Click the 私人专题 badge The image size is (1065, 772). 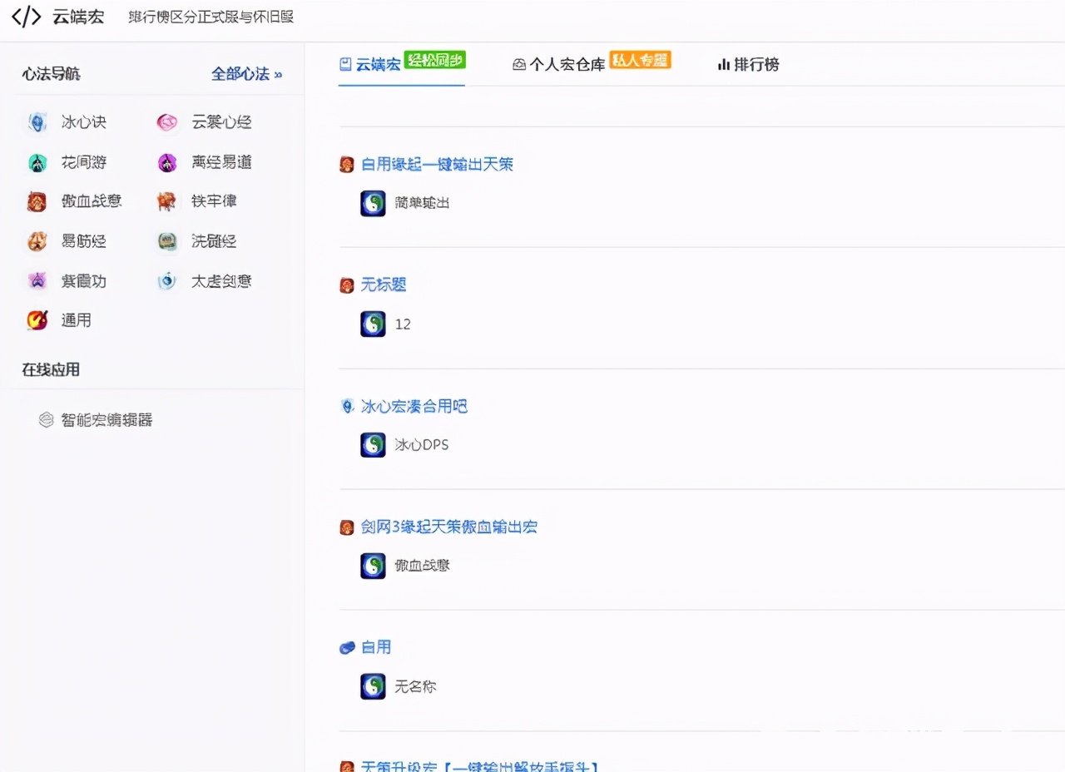click(x=640, y=60)
